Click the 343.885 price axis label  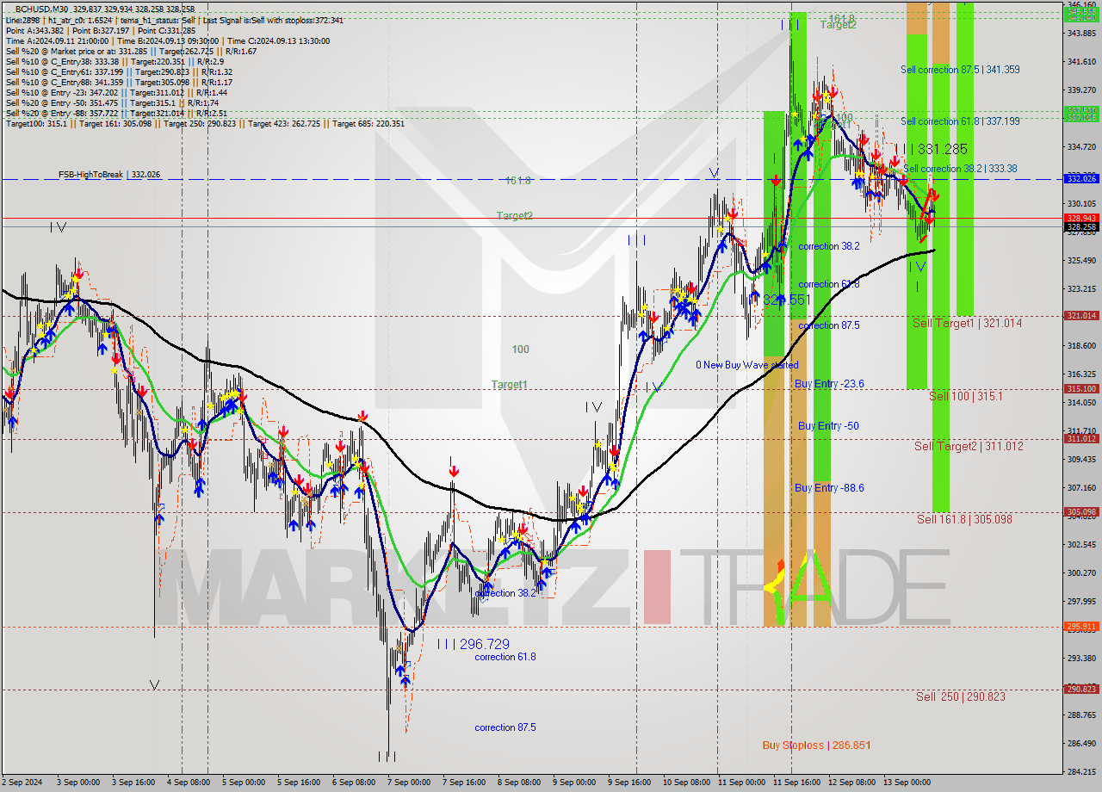[x=1081, y=33]
